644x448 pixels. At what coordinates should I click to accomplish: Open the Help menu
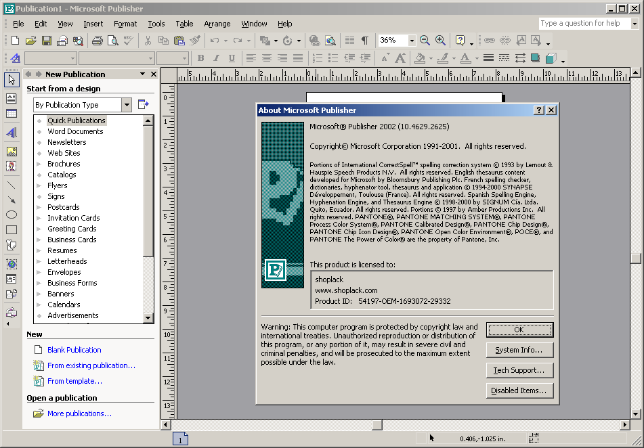[x=284, y=24]
